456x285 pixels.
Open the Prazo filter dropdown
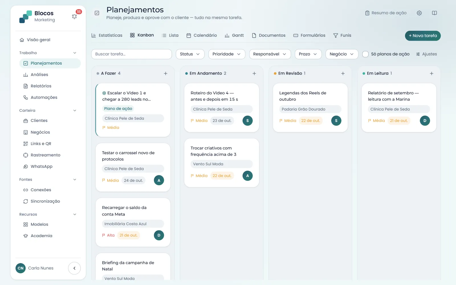(308, 54)
